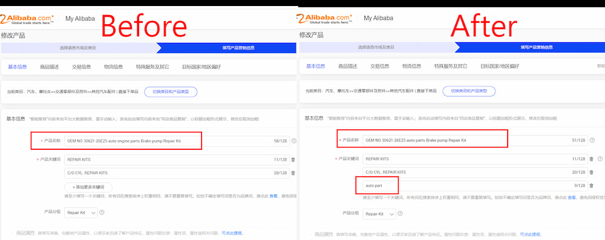Switch to 商品描述 tab in Before screenshot
The width and height of the screenshot is (605, 240).
[50, 66]
